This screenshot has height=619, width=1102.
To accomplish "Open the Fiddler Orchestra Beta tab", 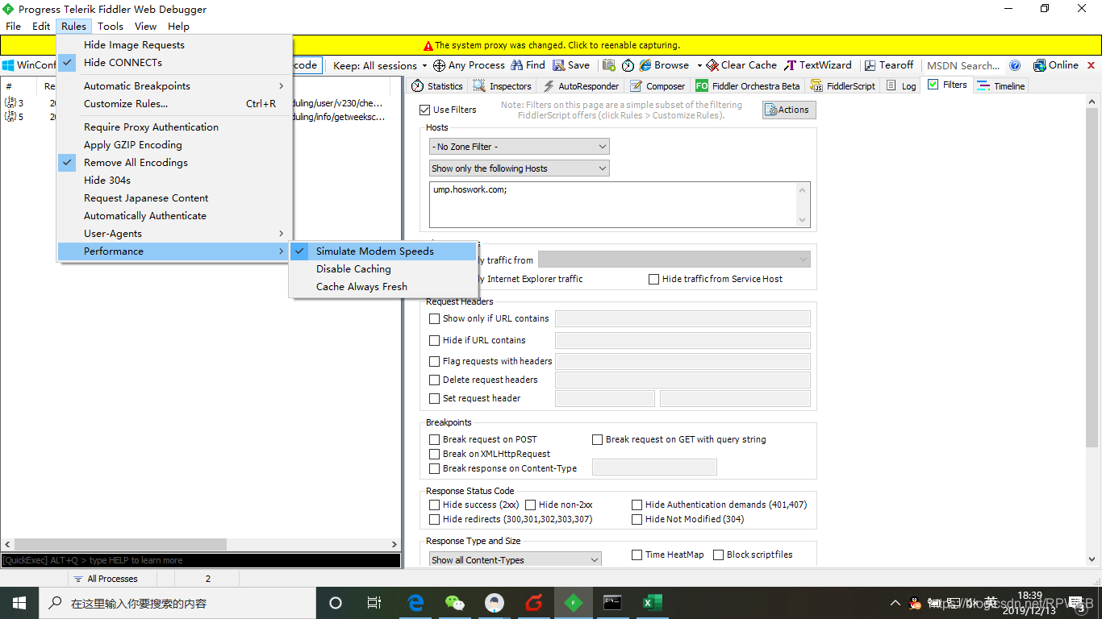I will pos(748,85).
